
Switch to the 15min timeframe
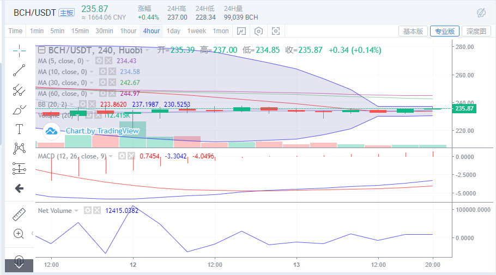tap(80, 31)
